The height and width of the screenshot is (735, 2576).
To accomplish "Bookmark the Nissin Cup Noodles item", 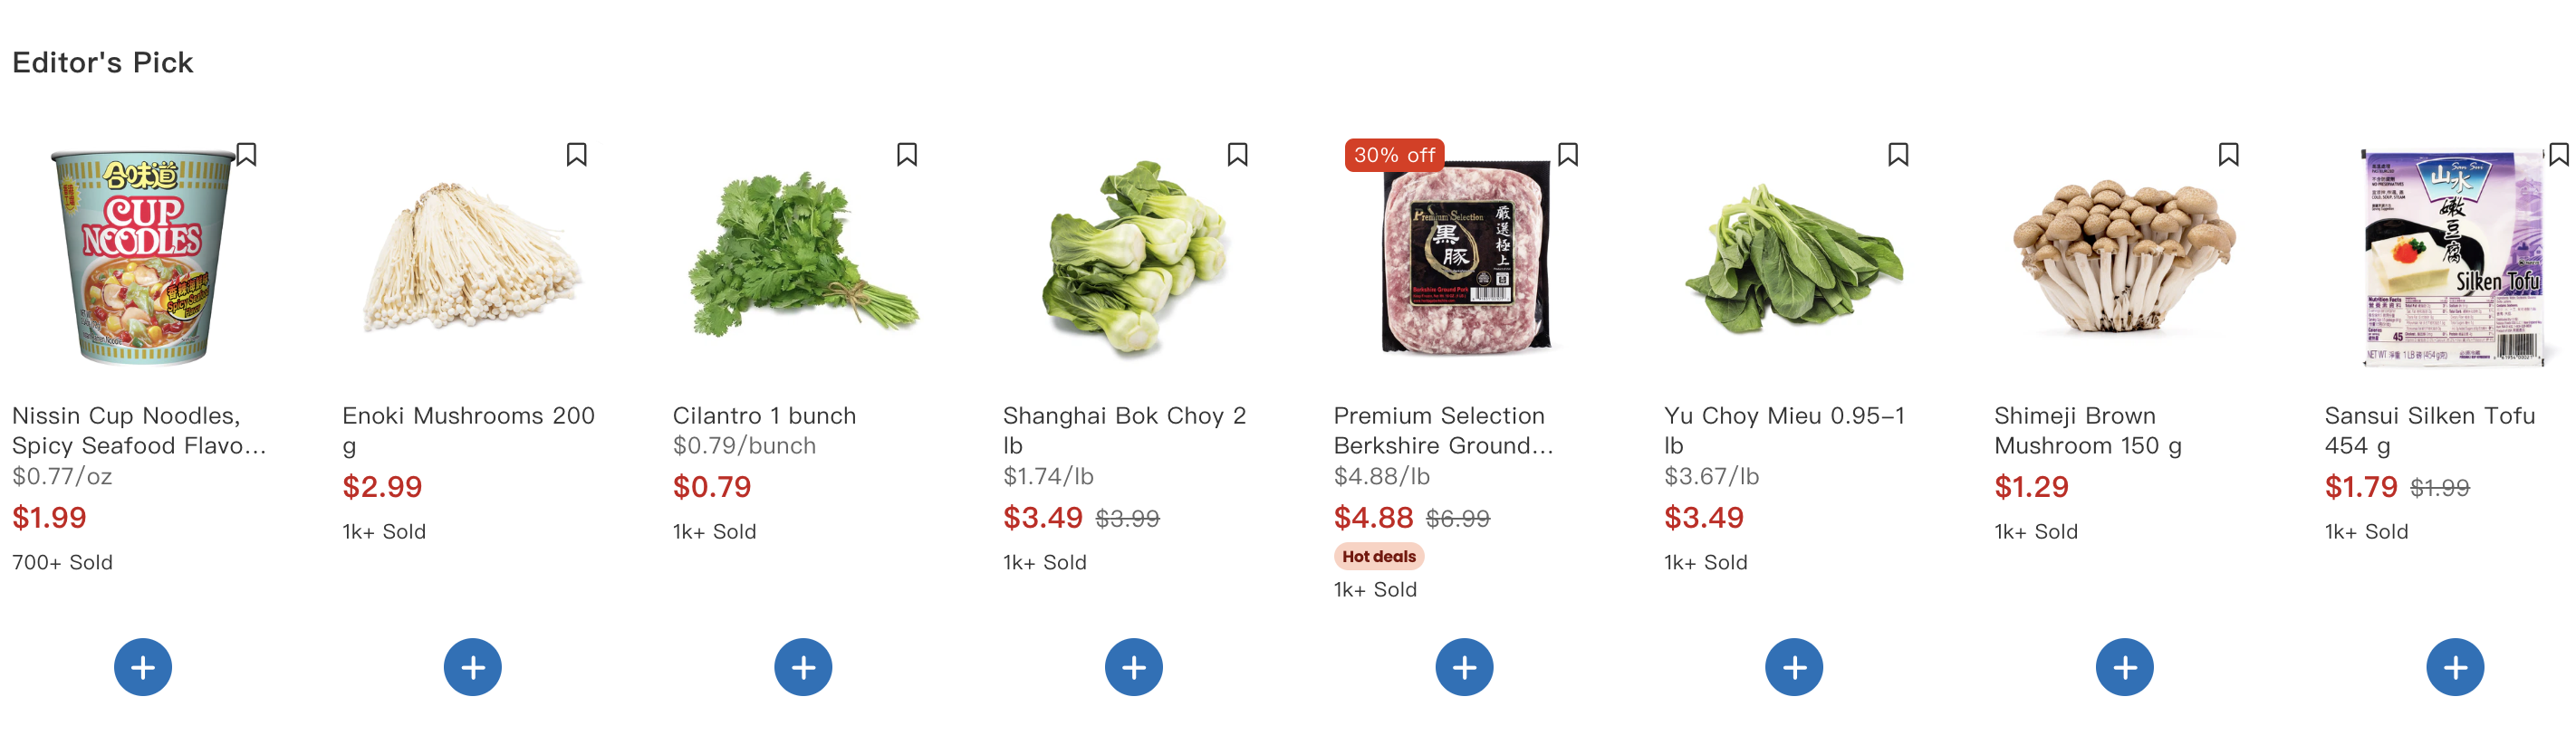I will tap(246, 155).
